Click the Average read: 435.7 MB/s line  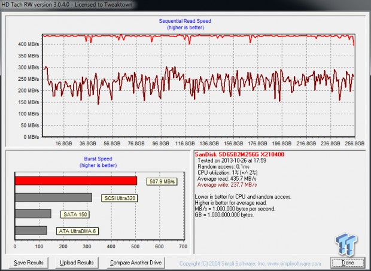(x=227, y=179)
